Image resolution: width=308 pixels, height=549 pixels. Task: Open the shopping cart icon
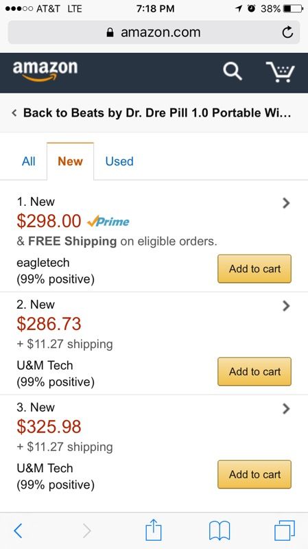tap(280, 72)
